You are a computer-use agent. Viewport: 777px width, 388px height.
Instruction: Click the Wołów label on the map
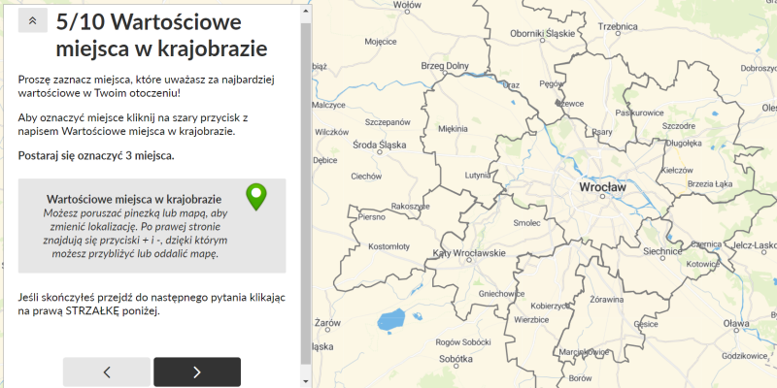[408, 5]
